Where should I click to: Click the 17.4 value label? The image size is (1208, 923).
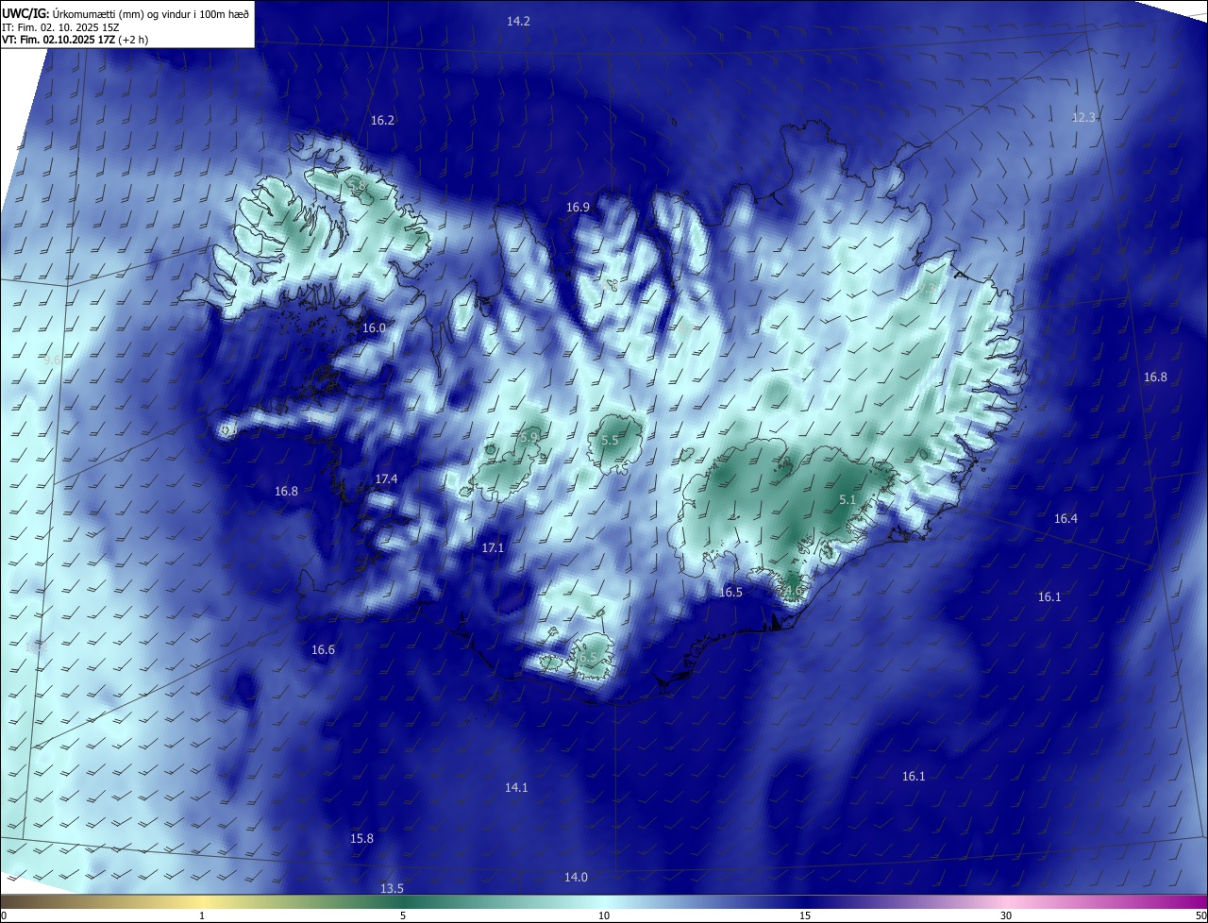[386, 478]
